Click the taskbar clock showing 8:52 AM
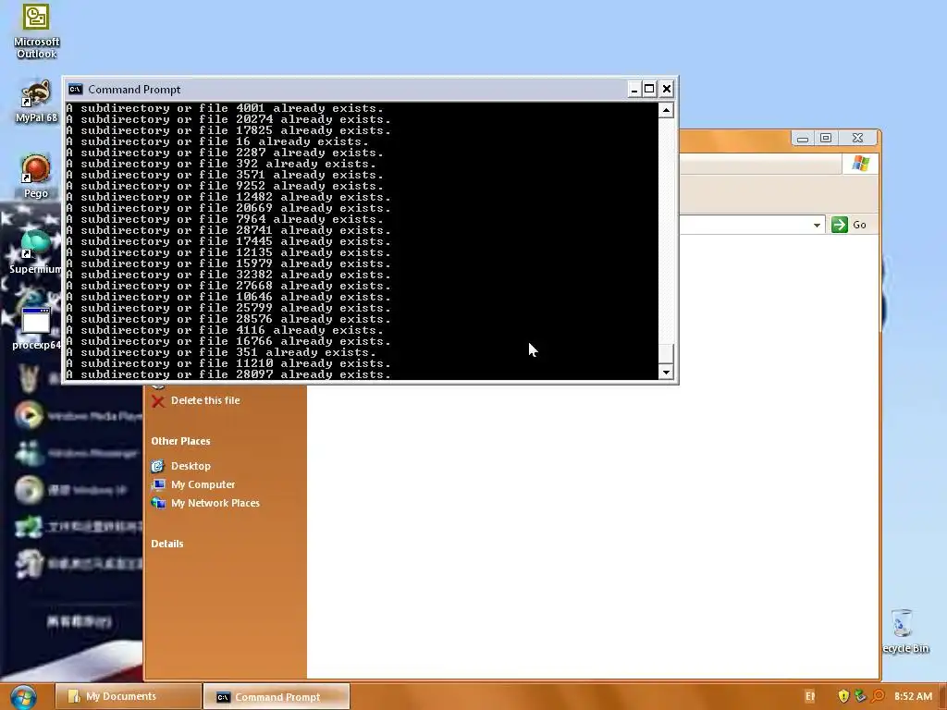This screenshot has height=710, width=947. 913,696
